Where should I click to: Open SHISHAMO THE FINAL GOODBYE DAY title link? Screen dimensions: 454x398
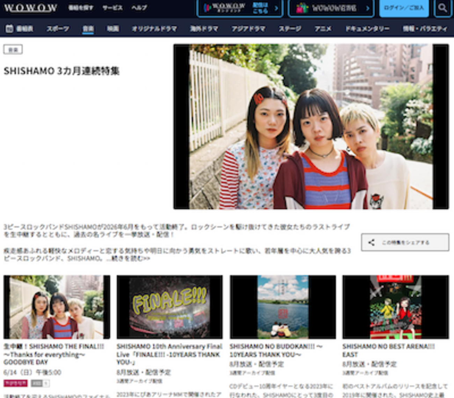[x=54, y=354]
